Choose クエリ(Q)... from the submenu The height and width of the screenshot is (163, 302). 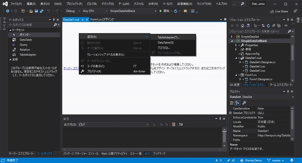[173, 48]
